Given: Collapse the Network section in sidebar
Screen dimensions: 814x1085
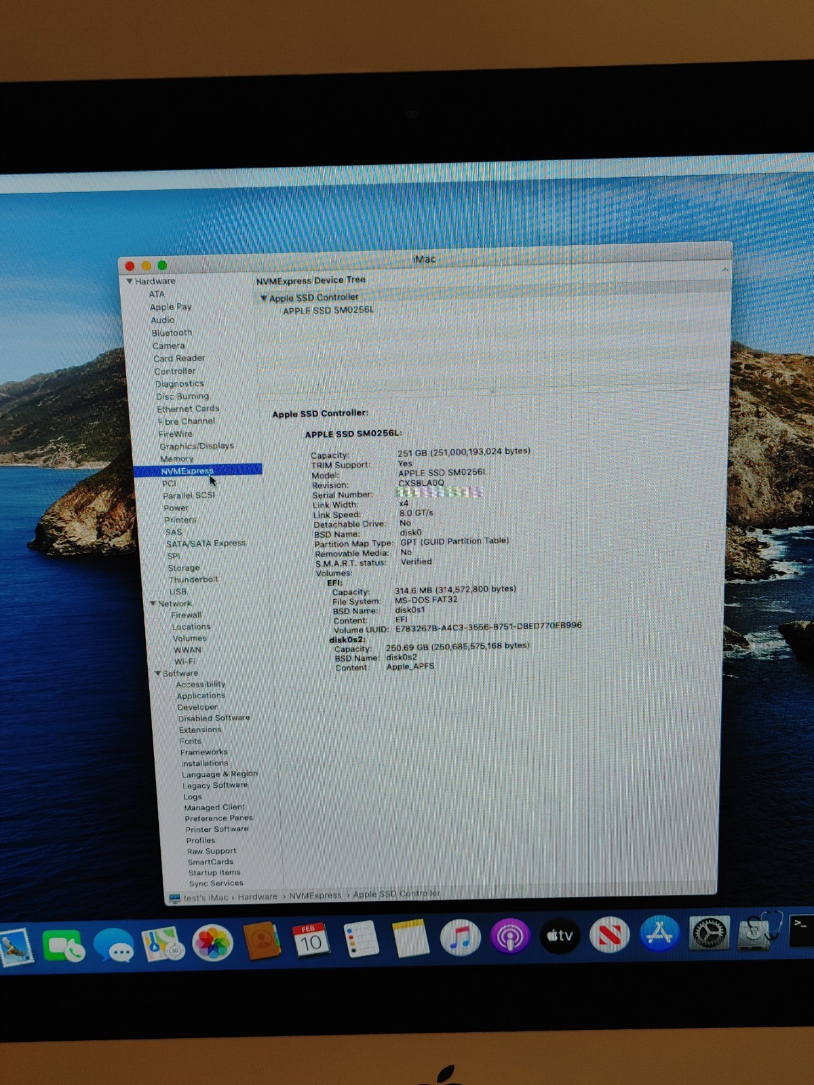Looking at the screenshot, I should tap(153, 603).
